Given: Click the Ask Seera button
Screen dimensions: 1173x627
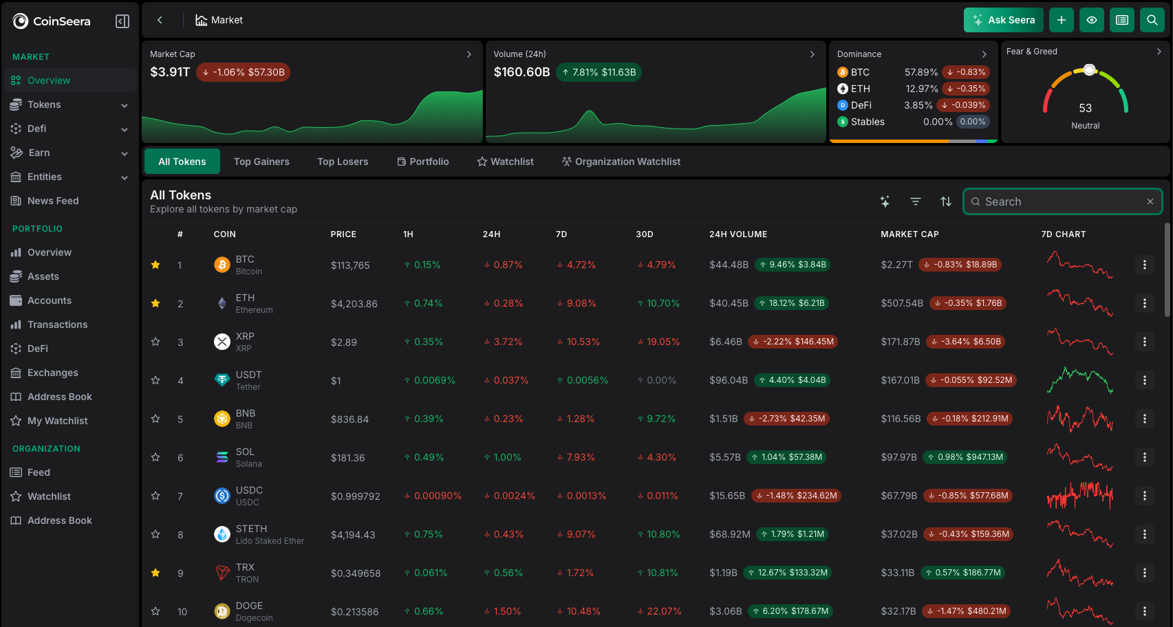Looking at the screenshot, I should coord(1004,20).
